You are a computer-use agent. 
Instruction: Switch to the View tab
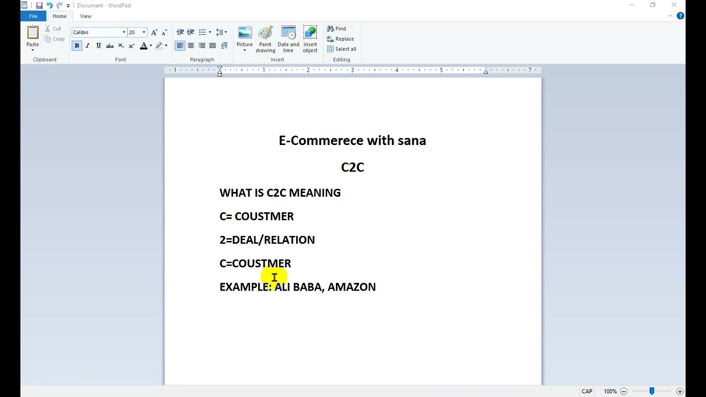(x=85, y=16)
